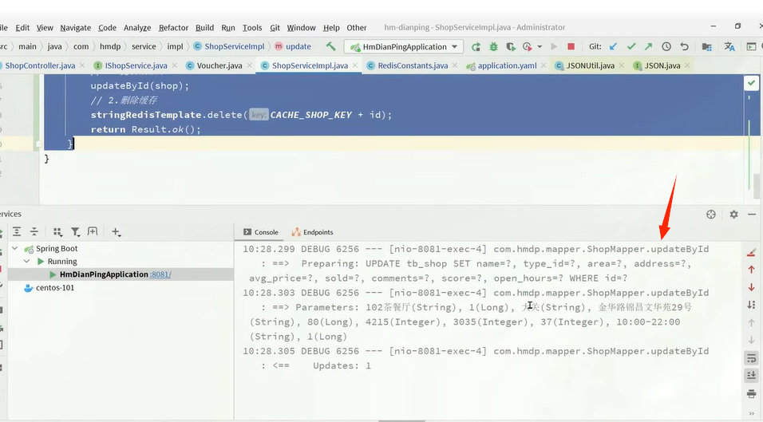Click Git update project blue arrow

(613, 47)
